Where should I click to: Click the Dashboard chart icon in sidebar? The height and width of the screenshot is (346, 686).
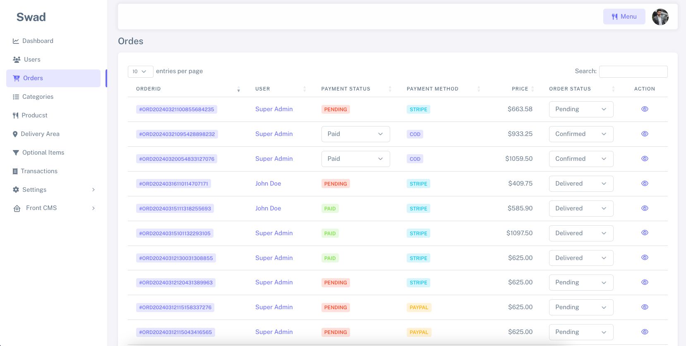(x=16, y=41)
